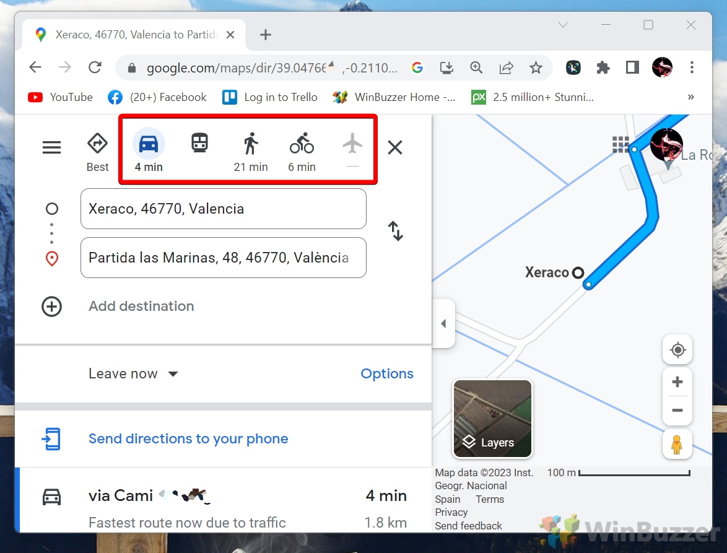727x553 pixels.
Task: Click Add destination text
Action: [141, 306]
